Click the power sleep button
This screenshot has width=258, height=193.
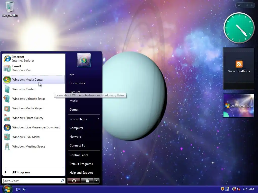(74, 181)
